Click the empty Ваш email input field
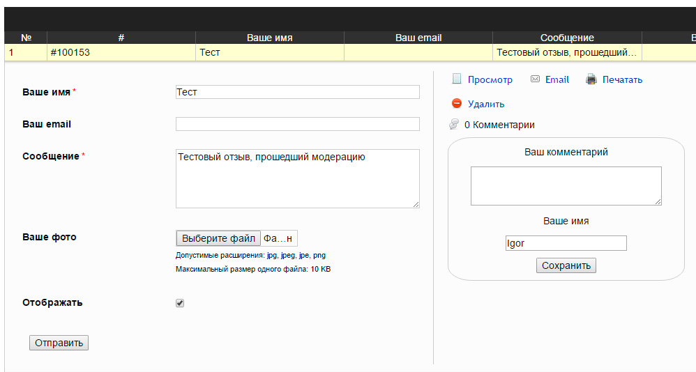 click(297, 124)
